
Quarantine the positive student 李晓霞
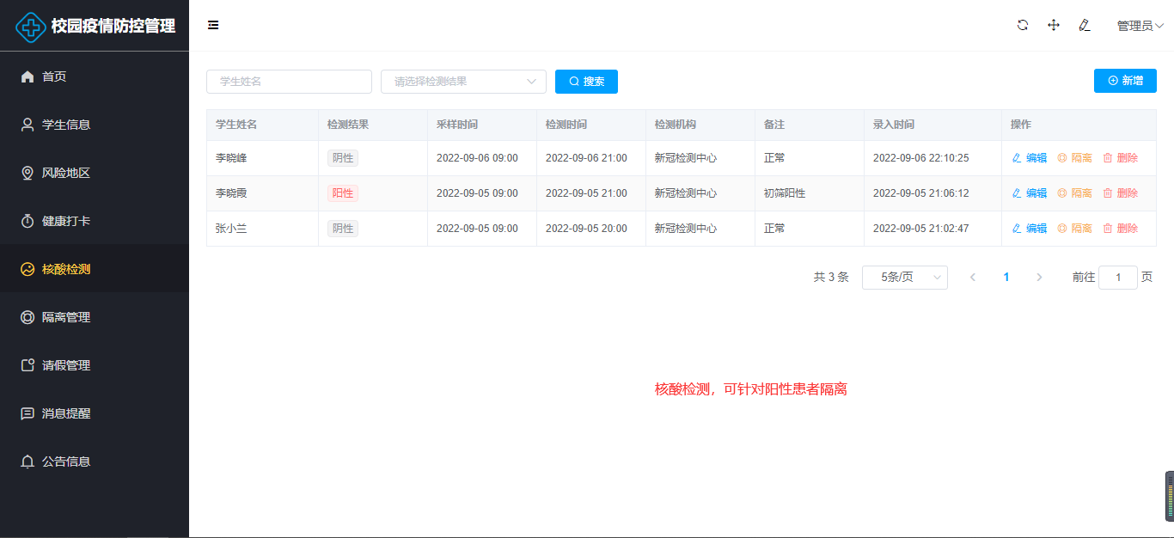click(x=1075, y=193)
